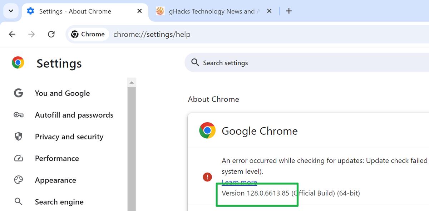Click the red update error icon
Screen dimensions: 429x211
(207, 177)
